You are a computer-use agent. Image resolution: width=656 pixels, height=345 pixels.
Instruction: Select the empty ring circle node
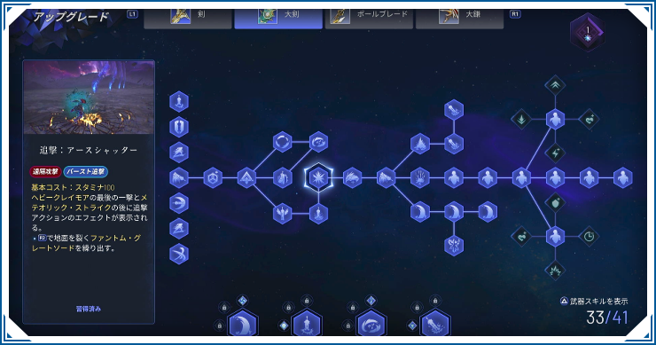(x=283, y=142)
